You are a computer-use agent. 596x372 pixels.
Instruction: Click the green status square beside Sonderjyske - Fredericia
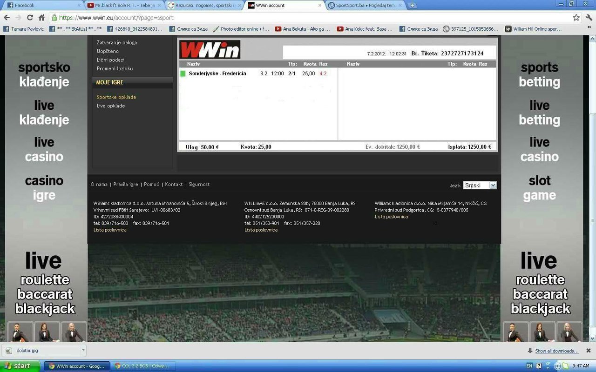click(x=183, y=73)
